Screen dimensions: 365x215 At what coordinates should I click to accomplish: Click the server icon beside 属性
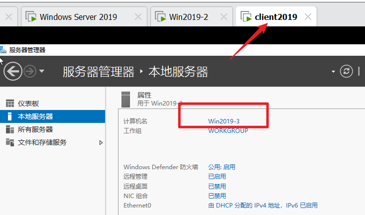125,100
